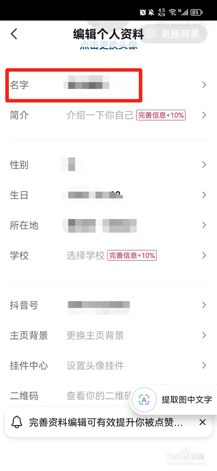Open the 性别 gender selector
The height and width of the screenshot is (471, 217).
click(108, 165)
